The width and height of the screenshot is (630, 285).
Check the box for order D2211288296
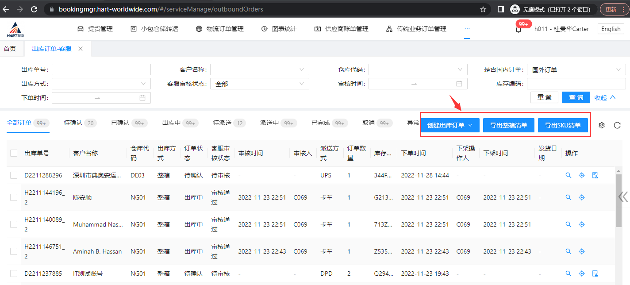pos(14,175)
